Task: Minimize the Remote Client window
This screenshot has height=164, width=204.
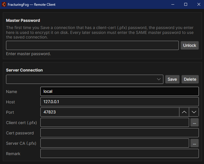Action: (173, 4)
